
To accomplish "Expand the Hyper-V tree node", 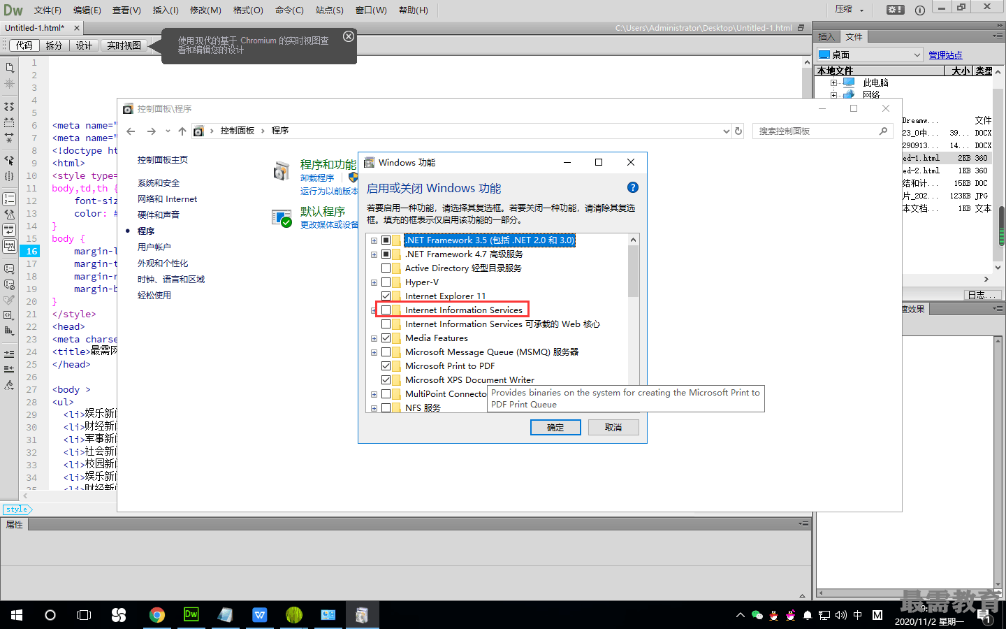I will (x=374, y=282).
